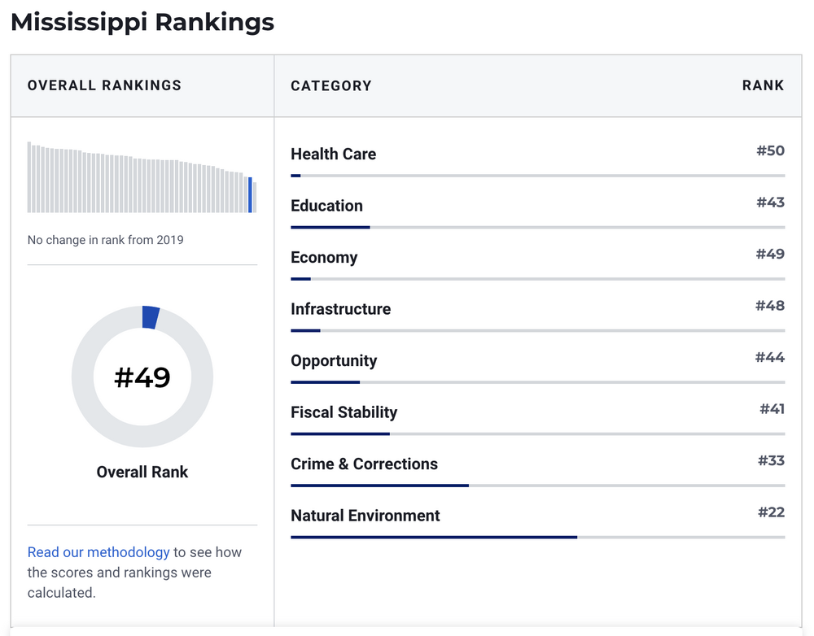Screen dimensions: 814x636
Task: Open the Education category ranking
Action: coord(326,206)
